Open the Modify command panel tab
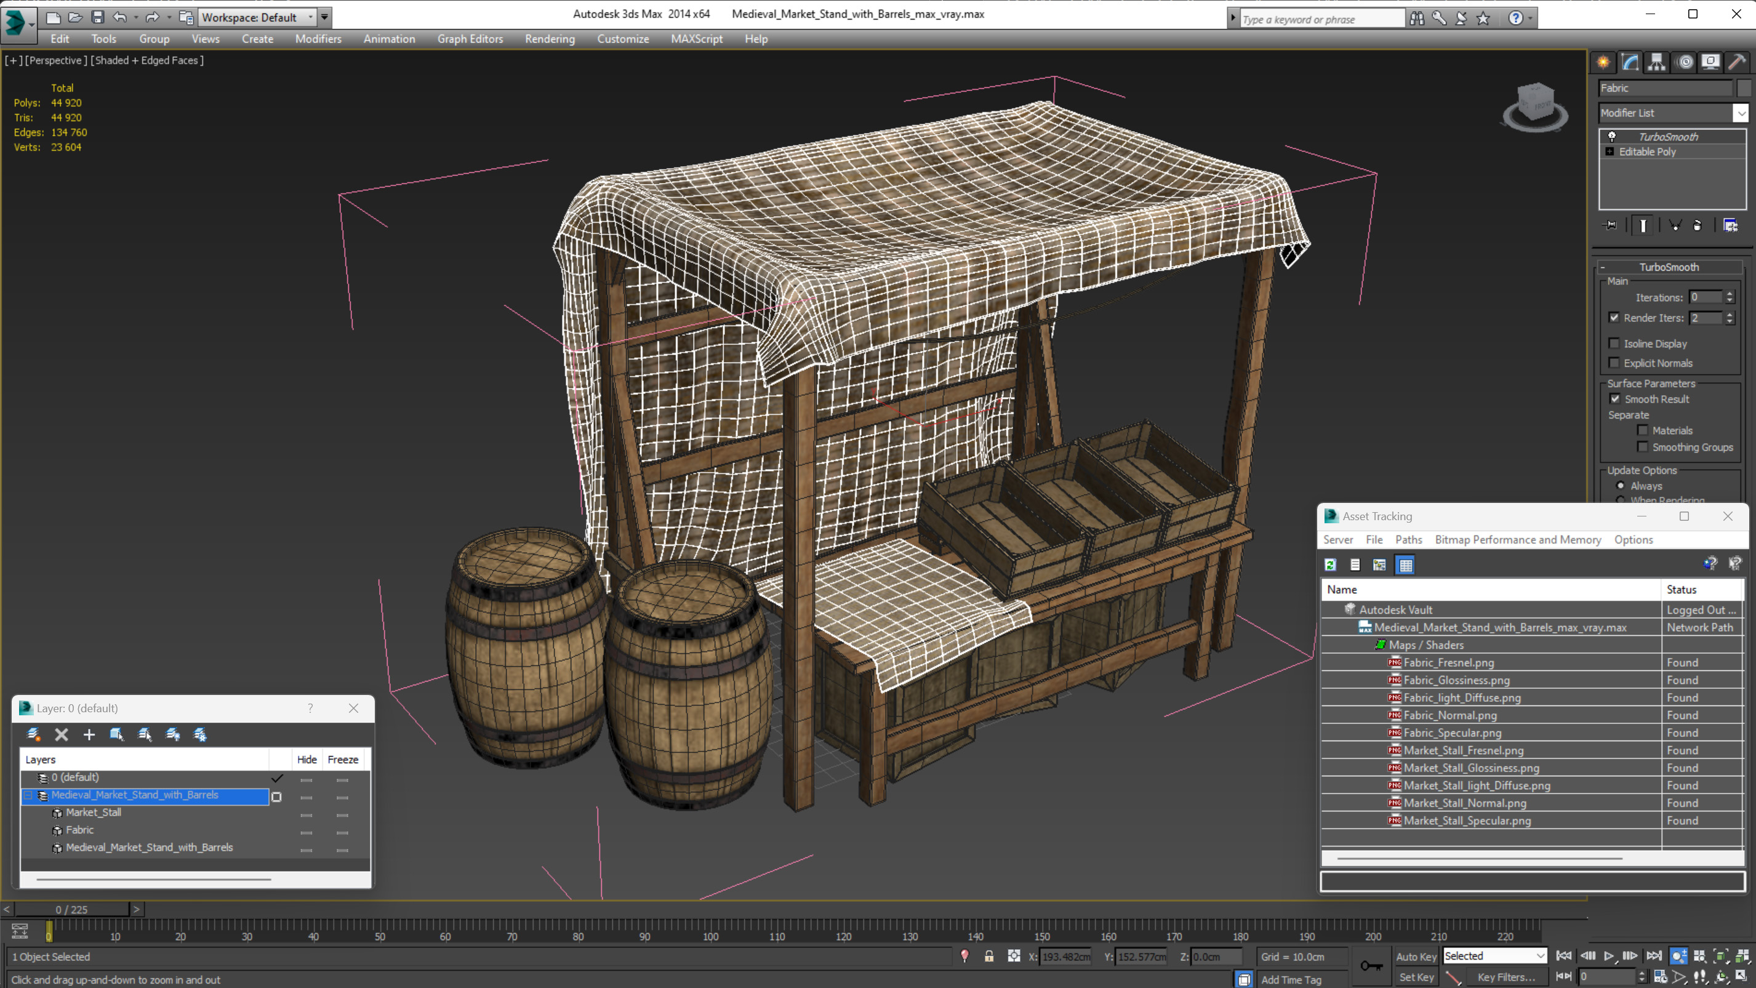 (1629, 62)
